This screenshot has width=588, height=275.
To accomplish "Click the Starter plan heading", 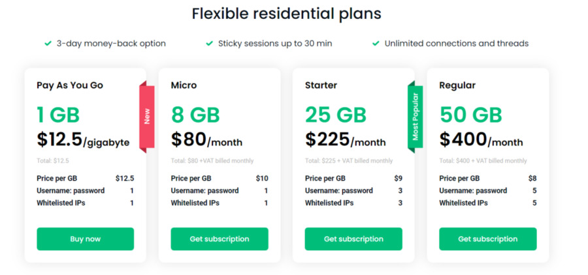I will [321, 85].
